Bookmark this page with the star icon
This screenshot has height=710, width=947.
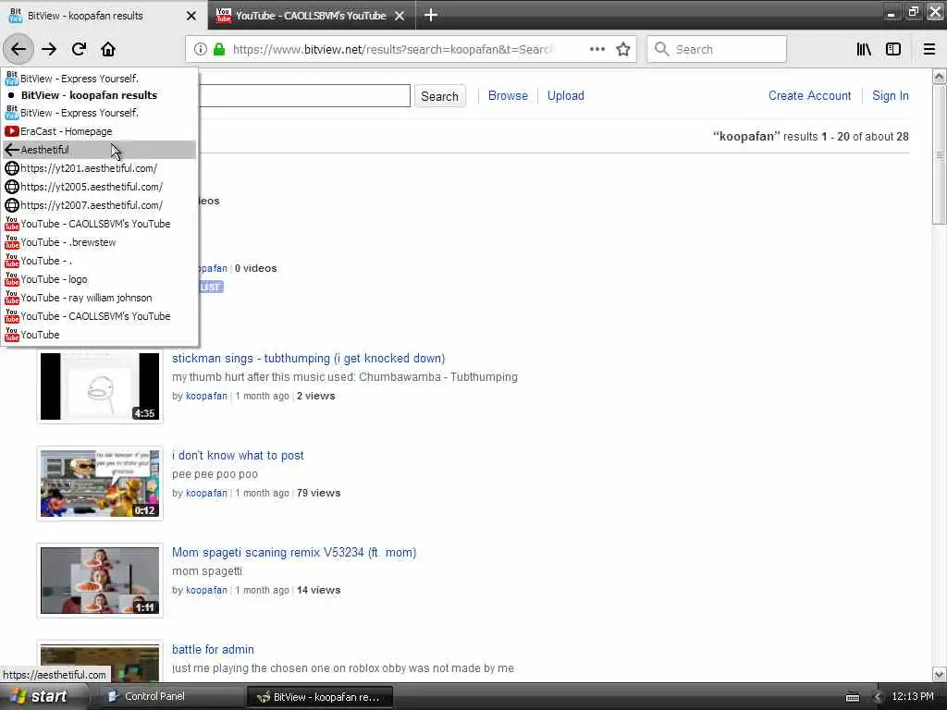[x=623, y=49]
